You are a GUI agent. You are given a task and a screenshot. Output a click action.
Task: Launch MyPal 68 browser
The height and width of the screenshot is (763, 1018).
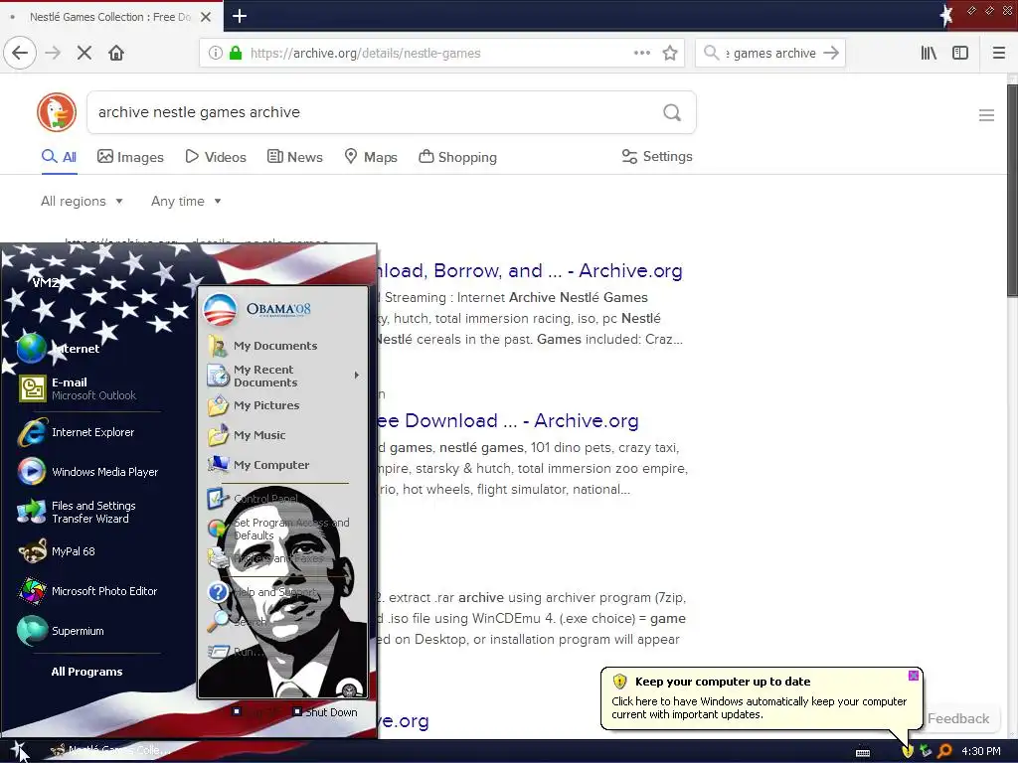click(57, 551)
